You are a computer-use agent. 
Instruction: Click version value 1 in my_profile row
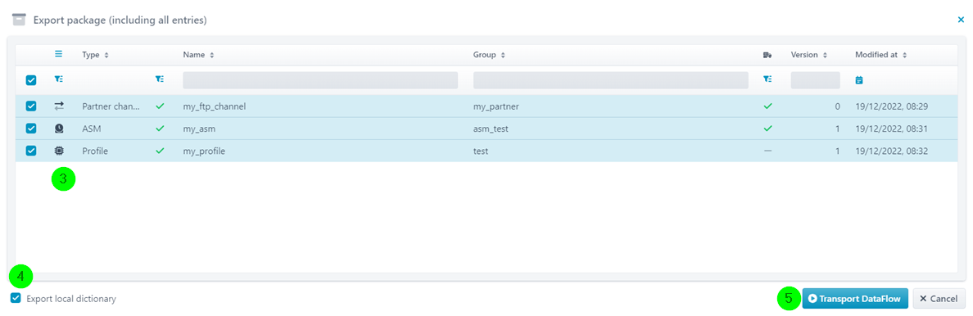pos(838,151)
